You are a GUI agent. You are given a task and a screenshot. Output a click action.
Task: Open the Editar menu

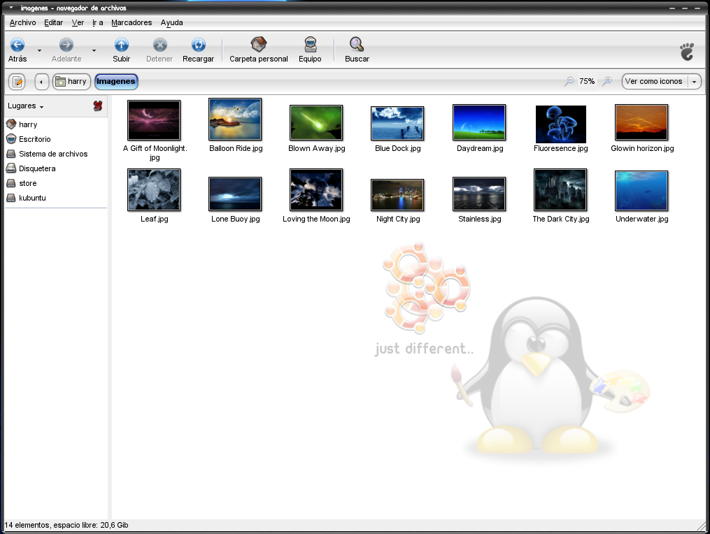(x=53, y=22)
